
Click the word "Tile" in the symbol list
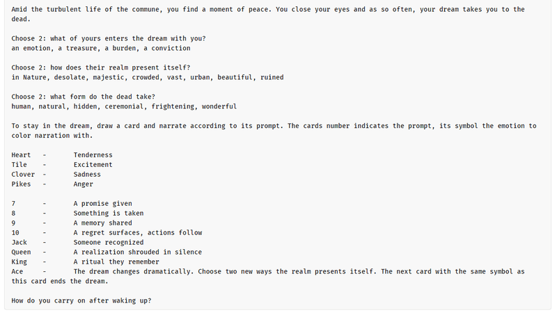[19, 165]
